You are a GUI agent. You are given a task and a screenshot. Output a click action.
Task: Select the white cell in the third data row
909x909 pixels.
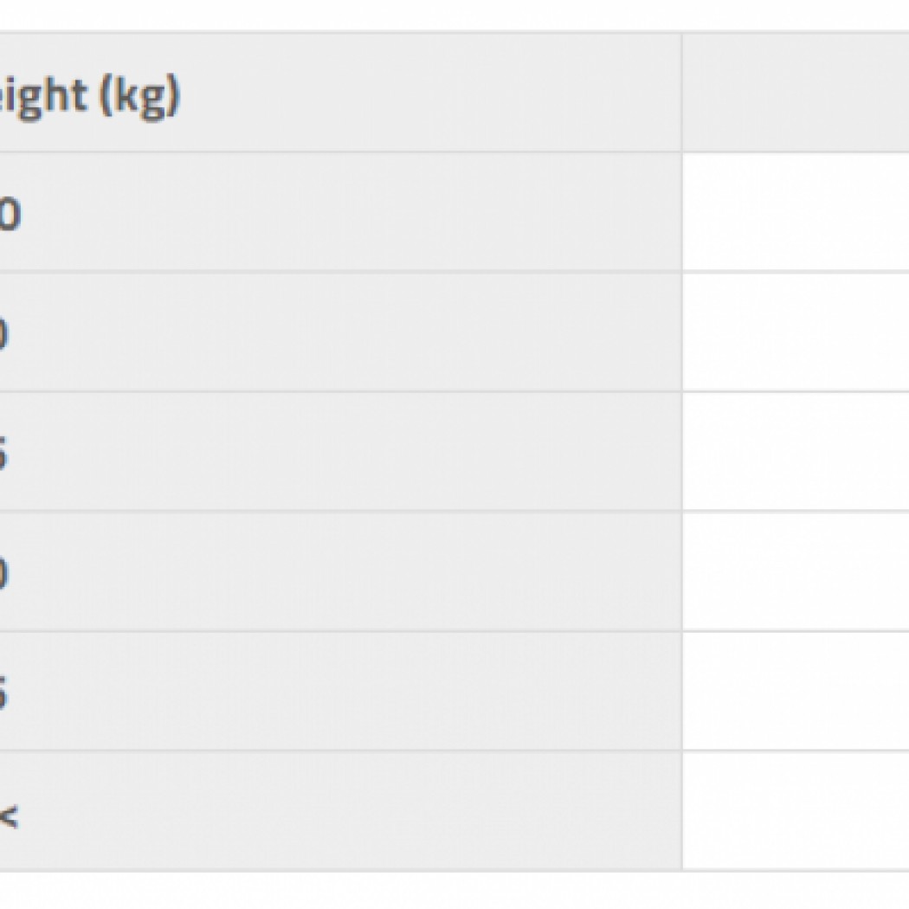coord(795,451)
